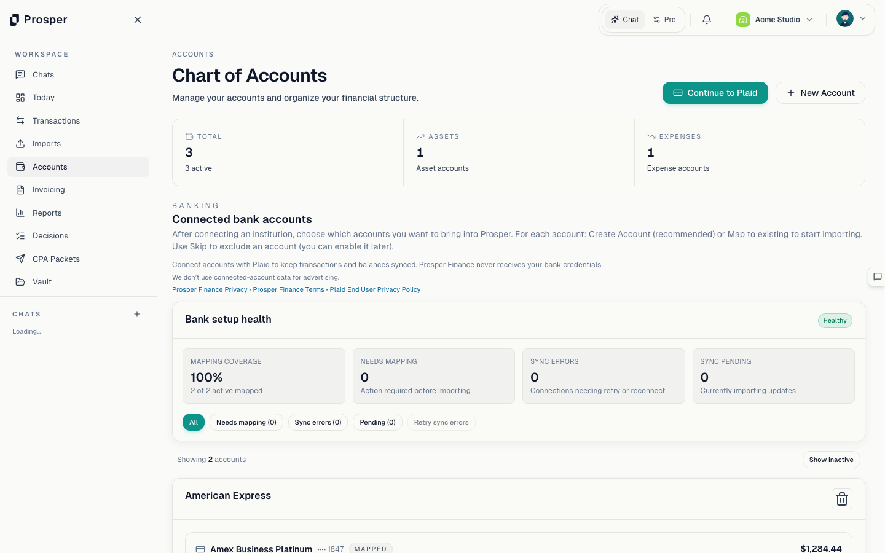Click the Invoicing document icon
885x553 pixels.
(x=20, y=190)
